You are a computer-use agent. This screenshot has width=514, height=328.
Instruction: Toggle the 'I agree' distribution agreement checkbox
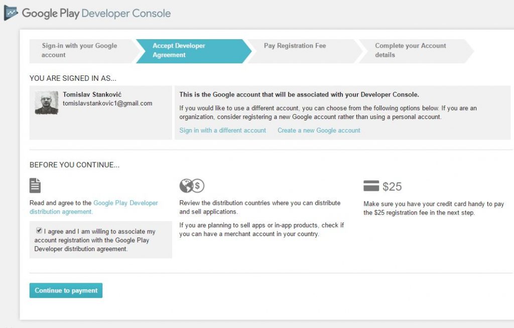click(x=39, y=230)
